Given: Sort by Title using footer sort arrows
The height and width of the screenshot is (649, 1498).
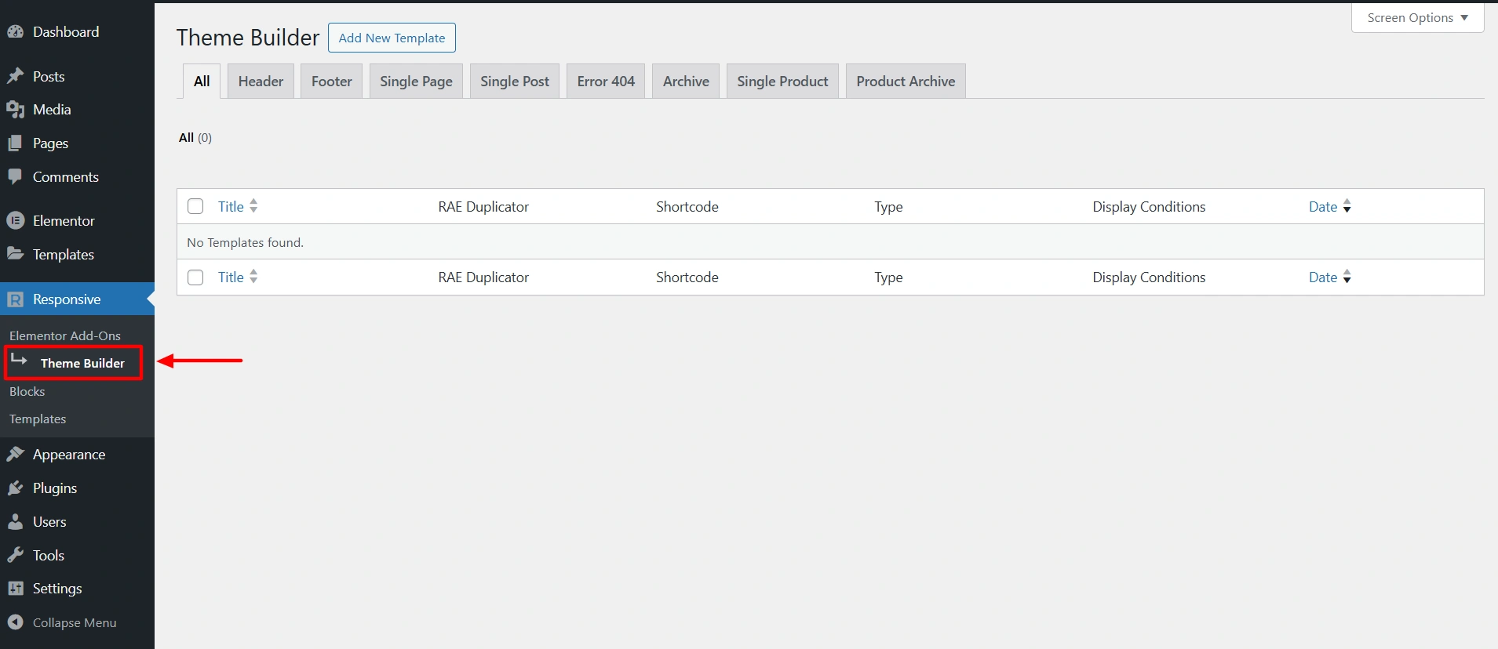Looking at the screenshot, I should 253,277.
